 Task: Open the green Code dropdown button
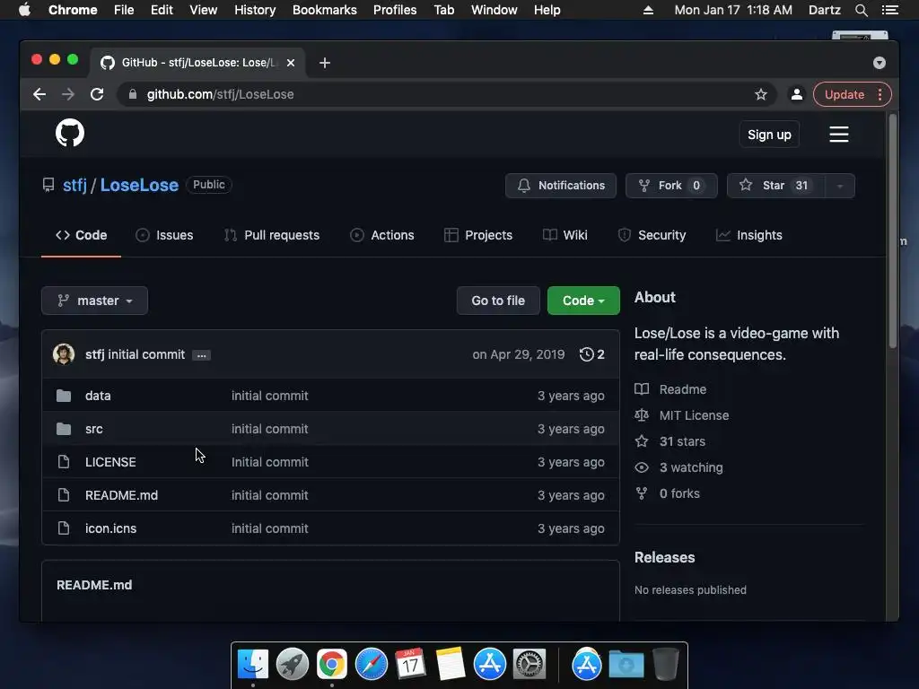[583, 301]
